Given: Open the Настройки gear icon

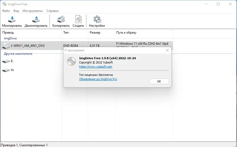Looking at the screenshot, I should coord(97,19).
